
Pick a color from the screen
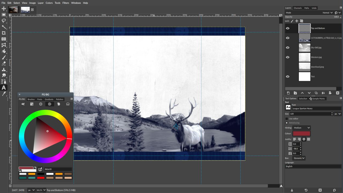(40, 169)
